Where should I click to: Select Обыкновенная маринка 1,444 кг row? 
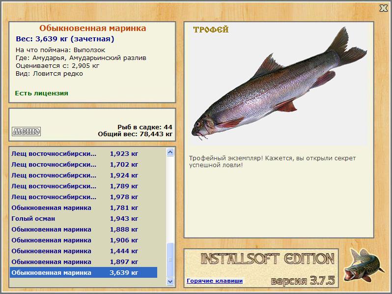(84, 251)
